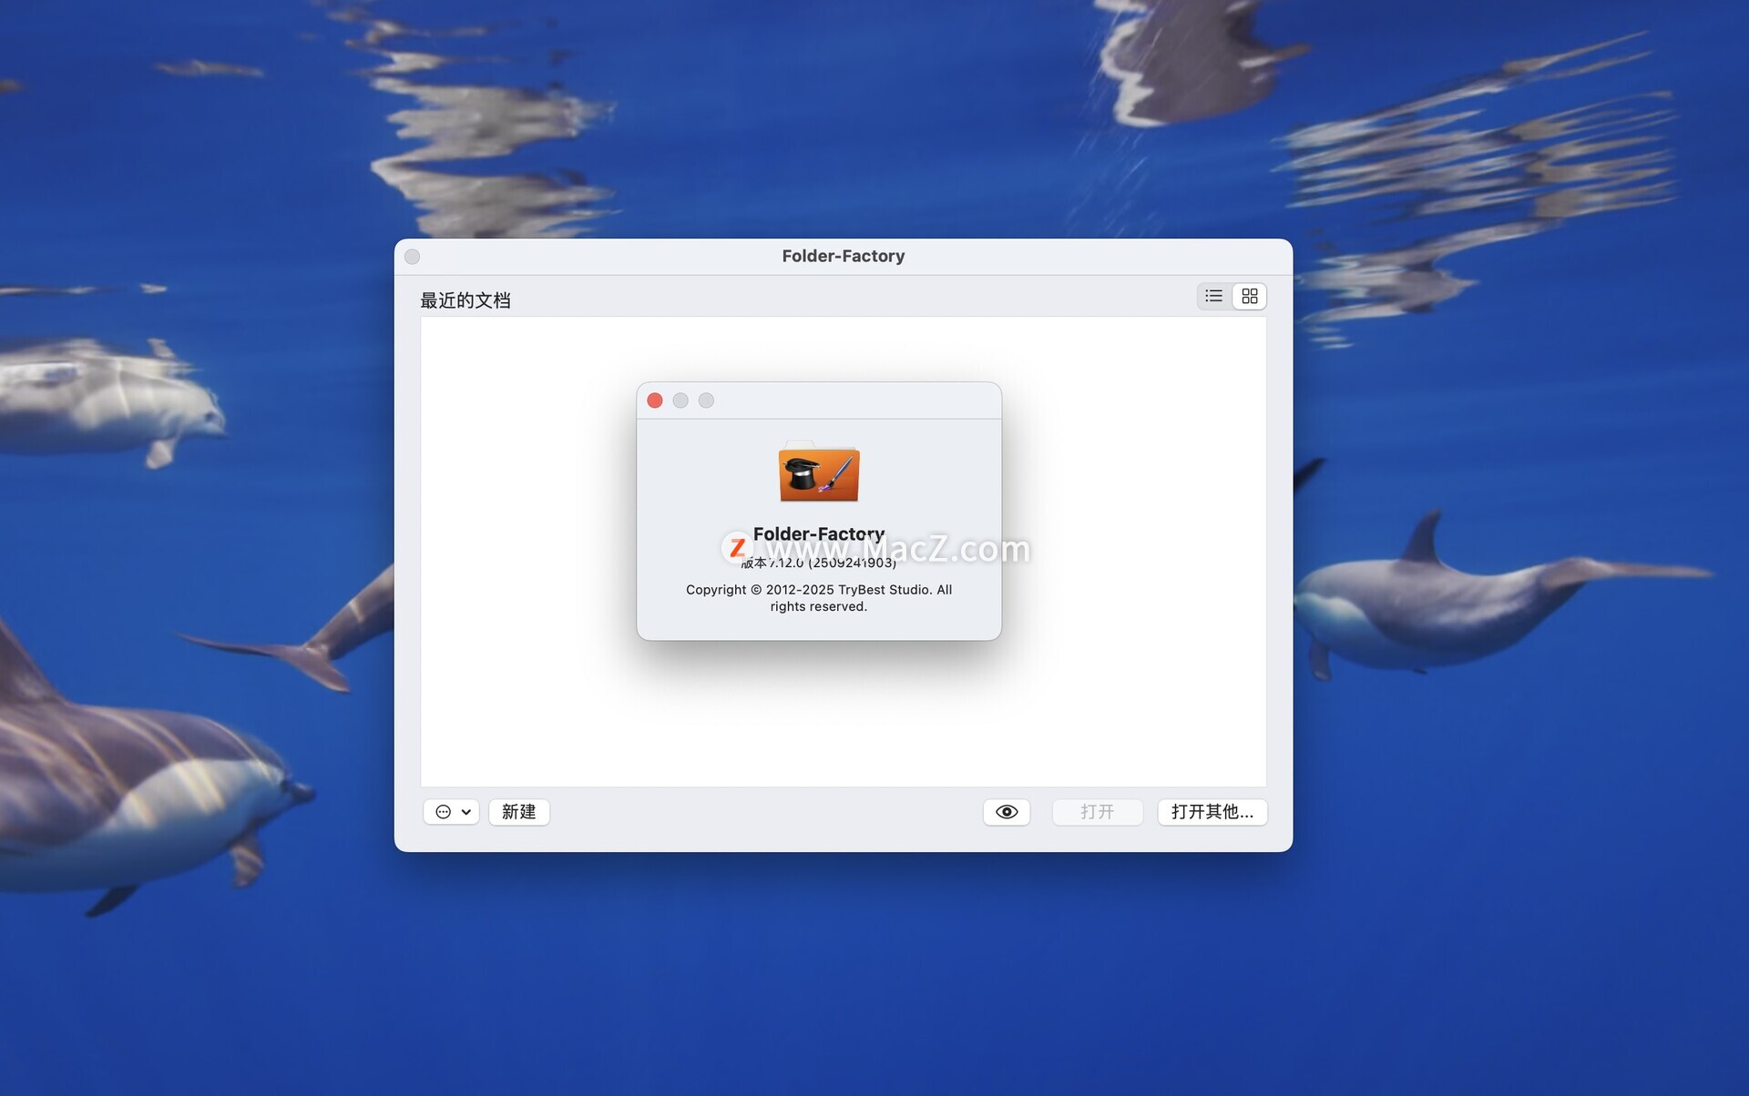Screen dimensions: 1749x1096
Task: Click the About dialog's title bar
Action: click(x=856, y=401)
